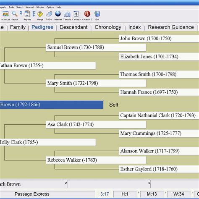This screenshot has height=199, width=199.
Task: Select Rebecca Walker (-1783) box
Action: (96, 160)
